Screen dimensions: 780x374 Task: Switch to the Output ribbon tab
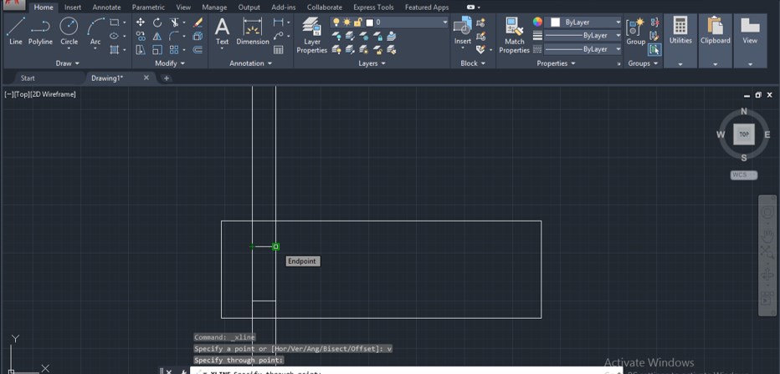click(249, 8)
